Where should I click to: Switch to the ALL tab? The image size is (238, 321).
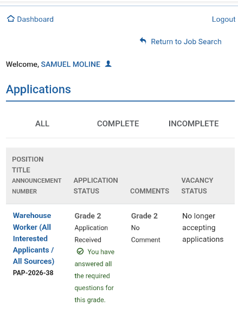42,124
